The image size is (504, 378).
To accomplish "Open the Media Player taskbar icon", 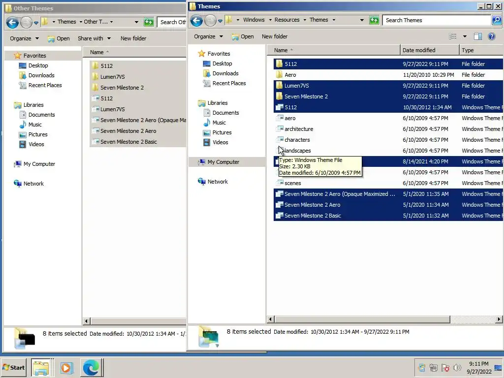I will 66,367.
